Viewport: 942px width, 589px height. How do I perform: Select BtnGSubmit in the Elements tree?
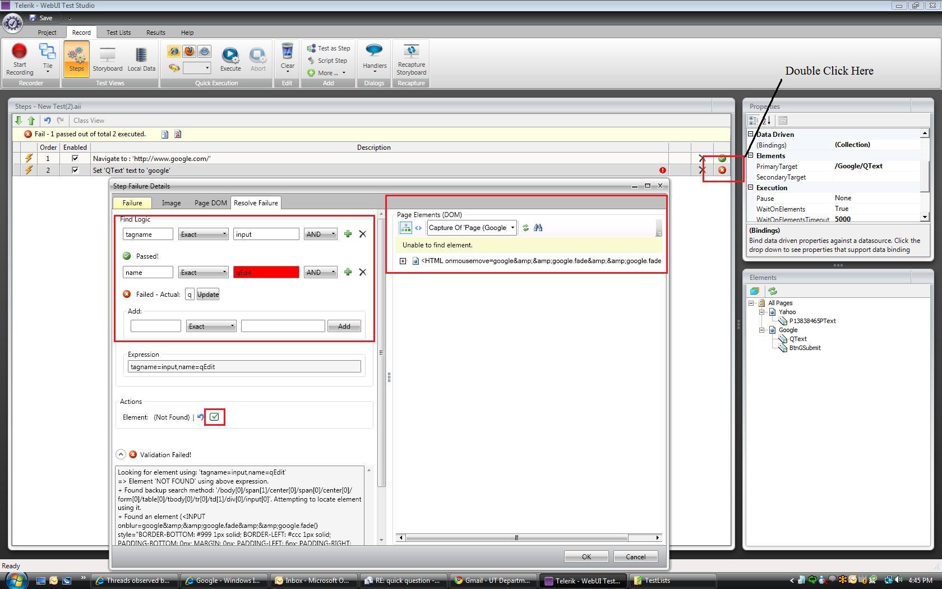[x=805, y=348]
